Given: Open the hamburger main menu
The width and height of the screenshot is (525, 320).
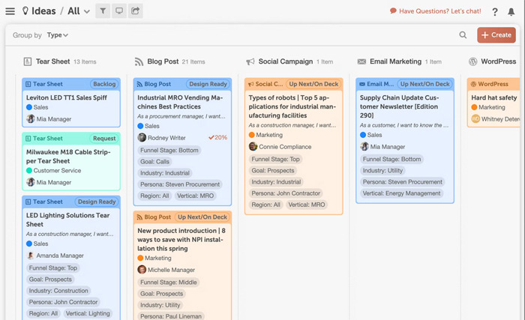Looking at the screenshot, I should point(10,11).
